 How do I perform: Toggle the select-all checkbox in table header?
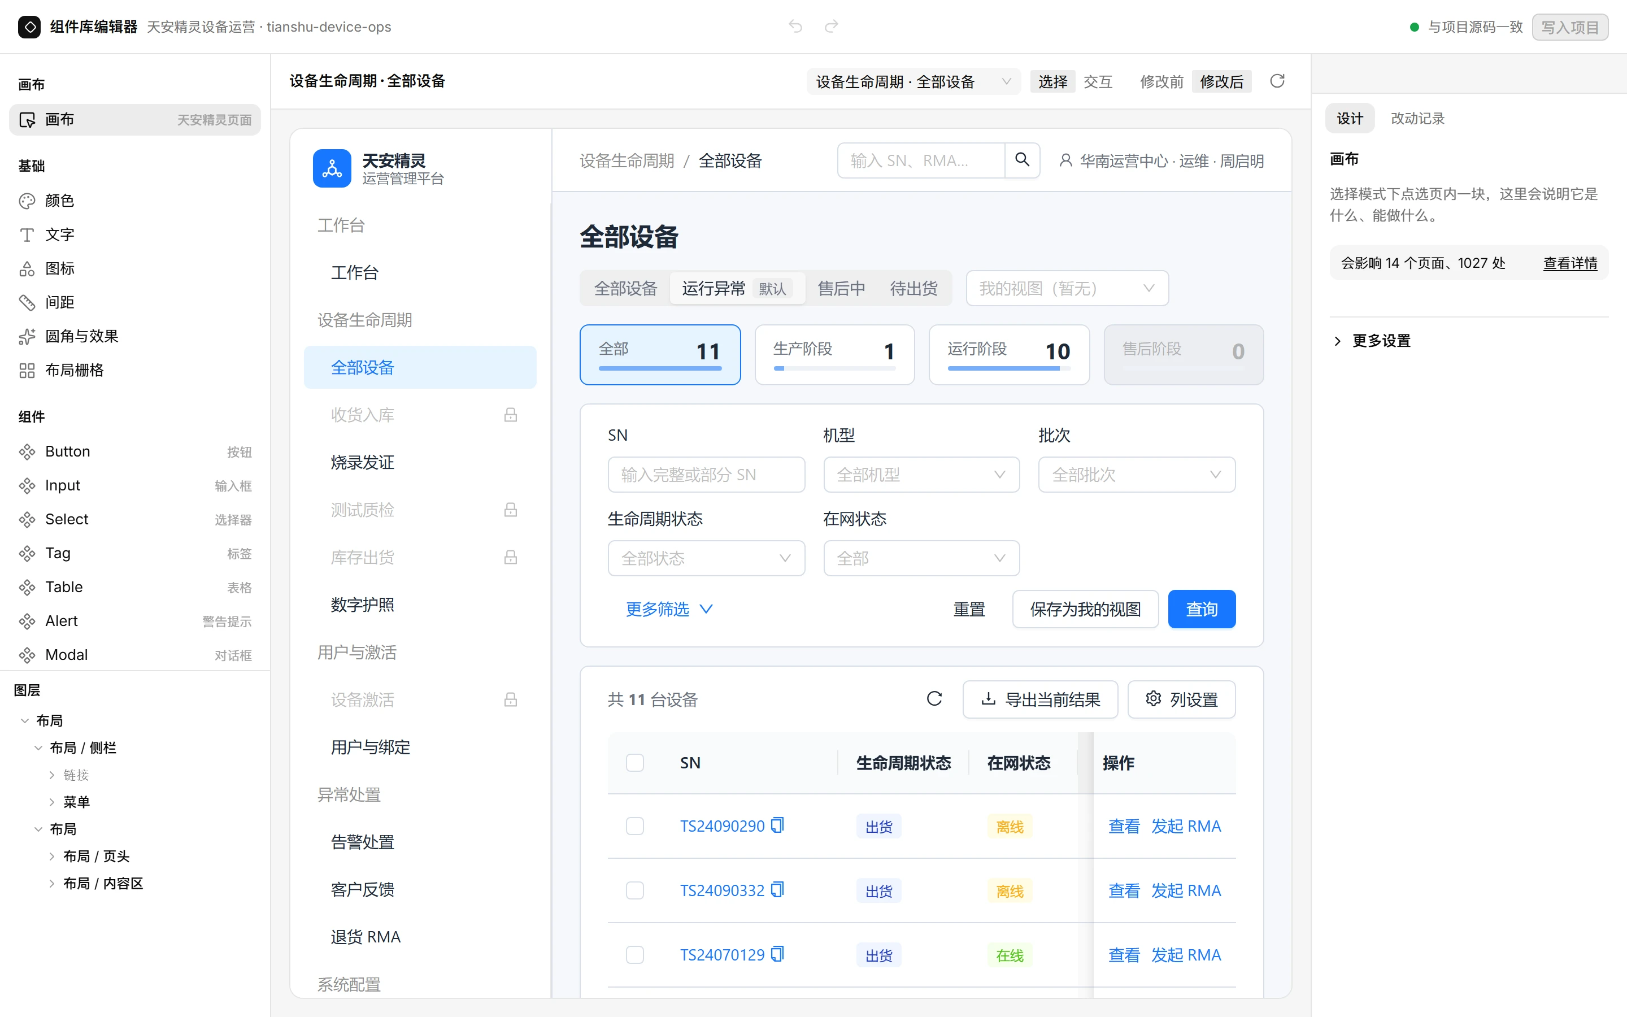click(634, 763)
